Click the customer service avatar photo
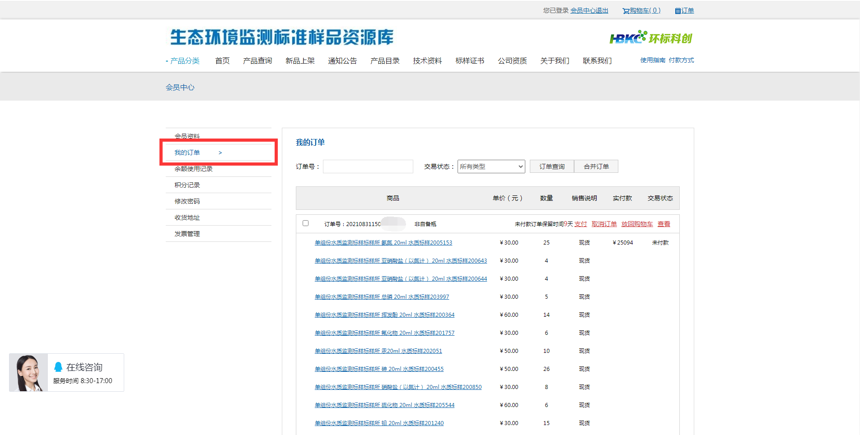This screenshot has height=435, width=860. pos(28,372)
